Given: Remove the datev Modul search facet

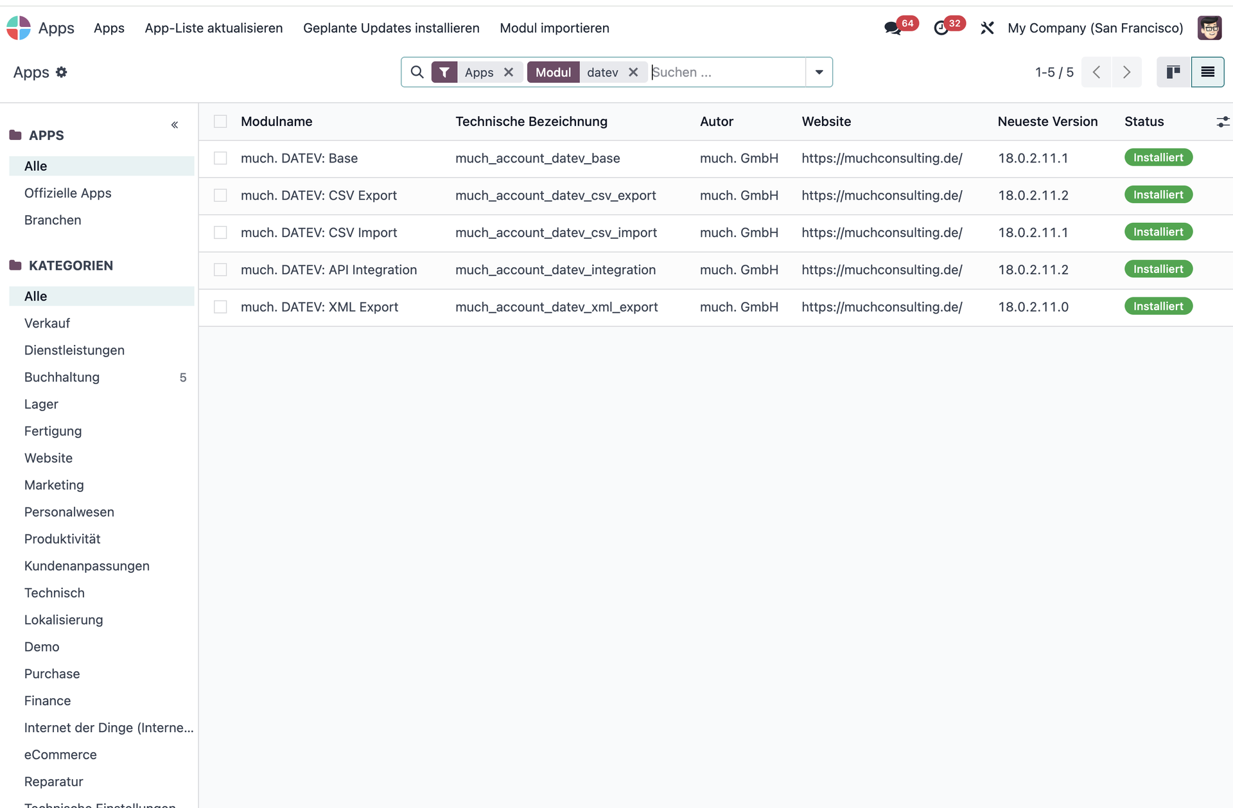Looking at the screenshot, I should (633, 72).
